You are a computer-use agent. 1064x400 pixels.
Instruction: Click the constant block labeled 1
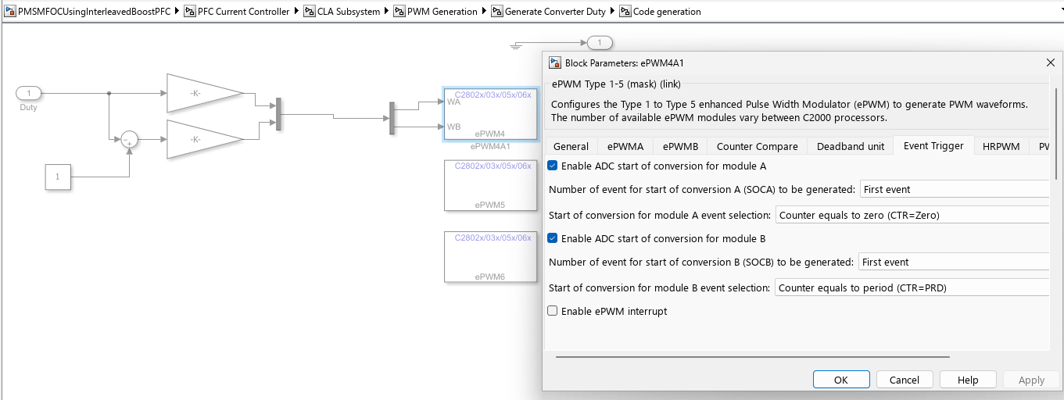pos(57,177)
